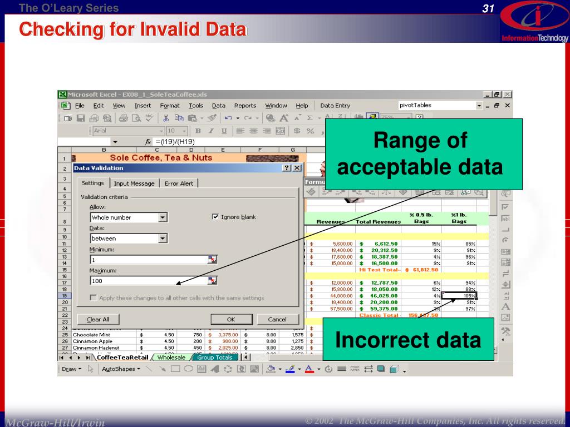Open the Data menu
Screen dimensions: 570x427
218,106
